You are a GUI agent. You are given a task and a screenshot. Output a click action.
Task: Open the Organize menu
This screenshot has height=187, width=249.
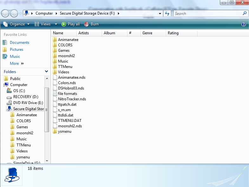coord(16,24)
